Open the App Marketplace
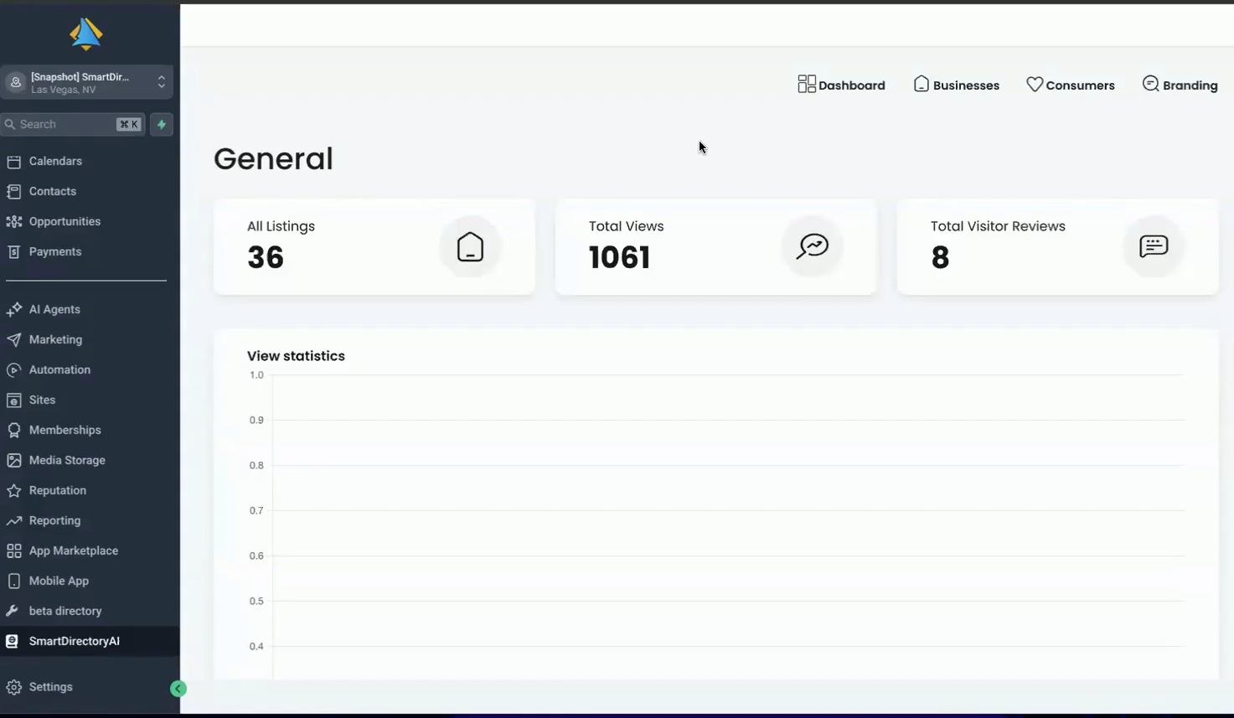The image size is (1234, 718). (x=73, y=550)
